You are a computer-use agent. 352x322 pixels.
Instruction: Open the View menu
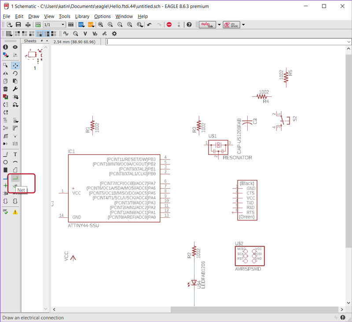pos(49,16)
